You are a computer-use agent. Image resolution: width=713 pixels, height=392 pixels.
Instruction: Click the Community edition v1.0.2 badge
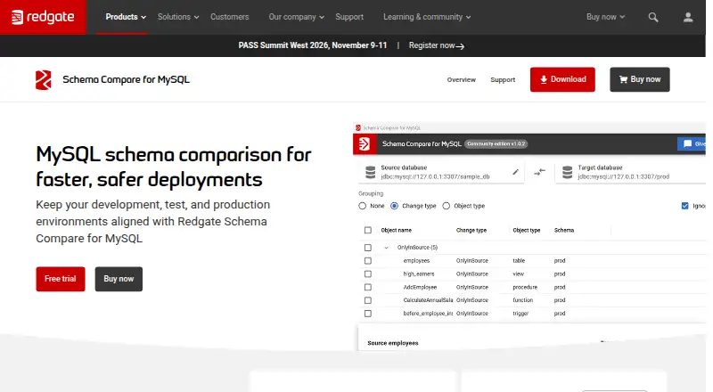pos(496,143)
